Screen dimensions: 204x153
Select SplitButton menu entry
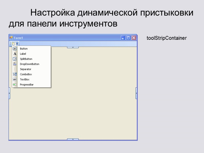(31, 59)
